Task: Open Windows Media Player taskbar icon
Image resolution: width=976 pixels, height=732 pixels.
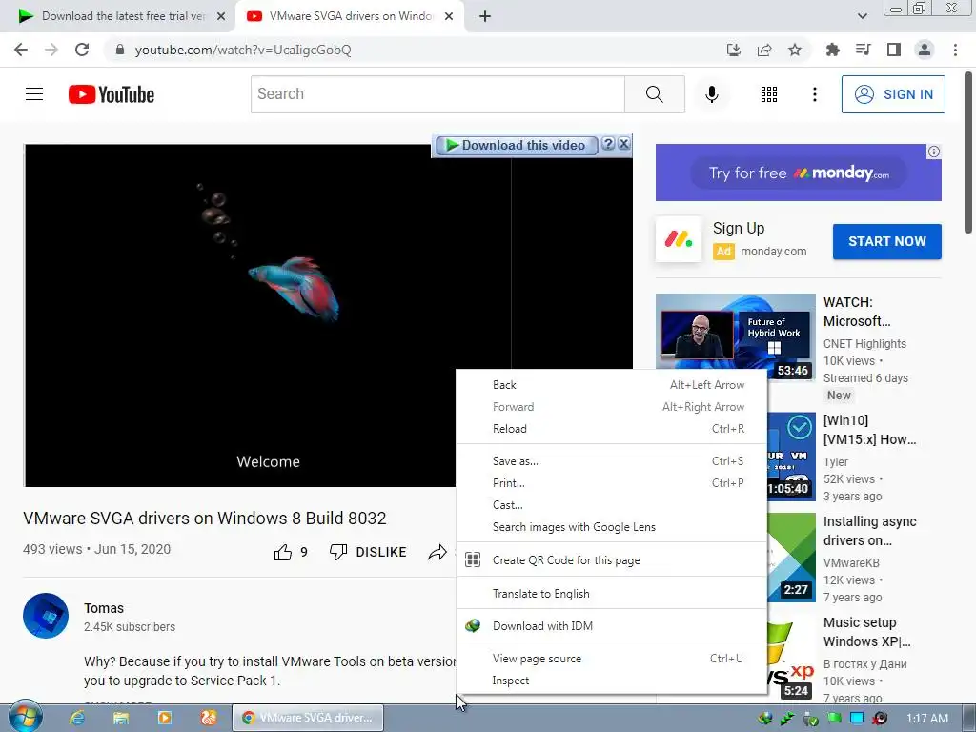Action: click(x=164, y=718)
